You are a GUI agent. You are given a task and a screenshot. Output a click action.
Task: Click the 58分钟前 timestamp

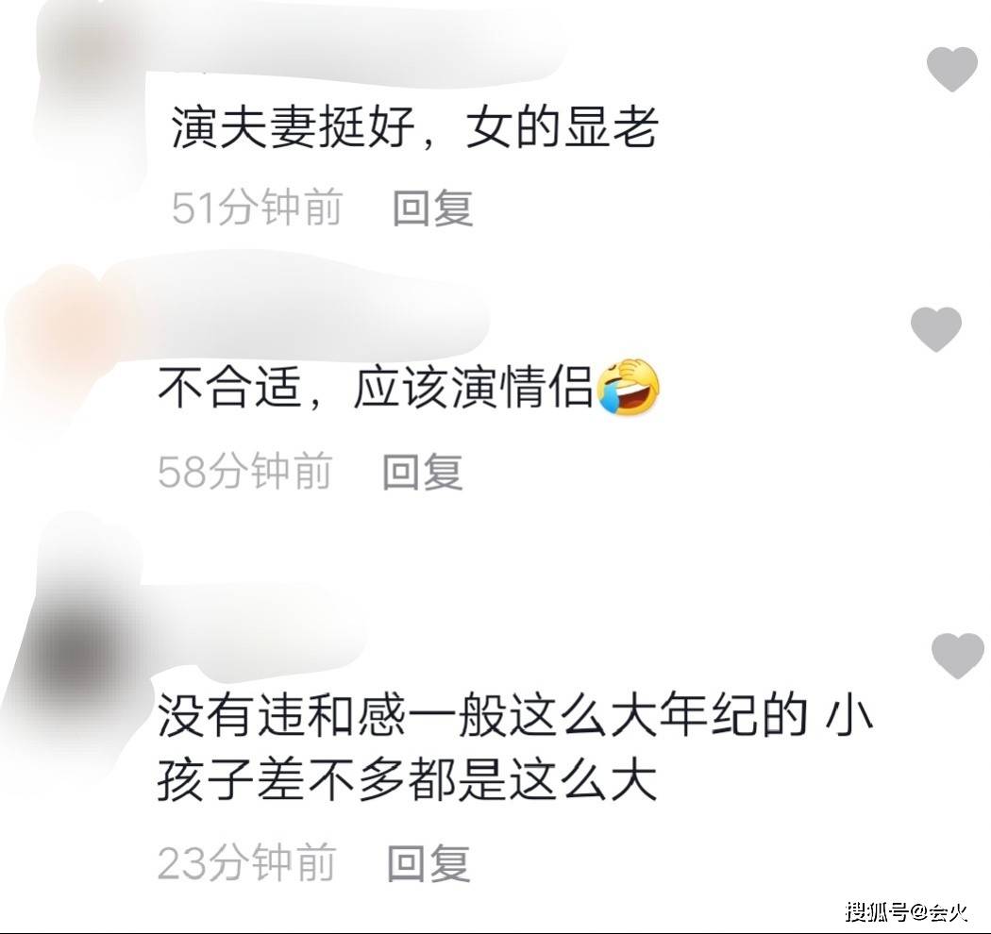point(245,472)
